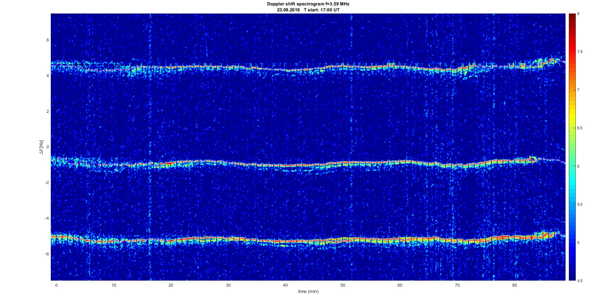601x301 pixels.
Task: Click the lower Doppler trace at 60 minutes
Action: click(400, 239)
